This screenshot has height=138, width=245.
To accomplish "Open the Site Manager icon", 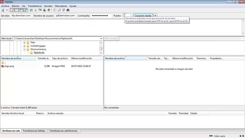I will coord(3,10).
